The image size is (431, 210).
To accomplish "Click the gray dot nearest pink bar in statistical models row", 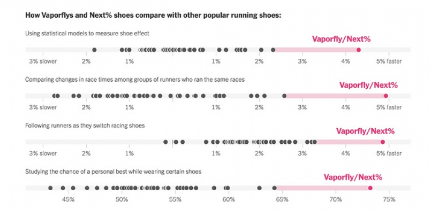I will (273, 50).
